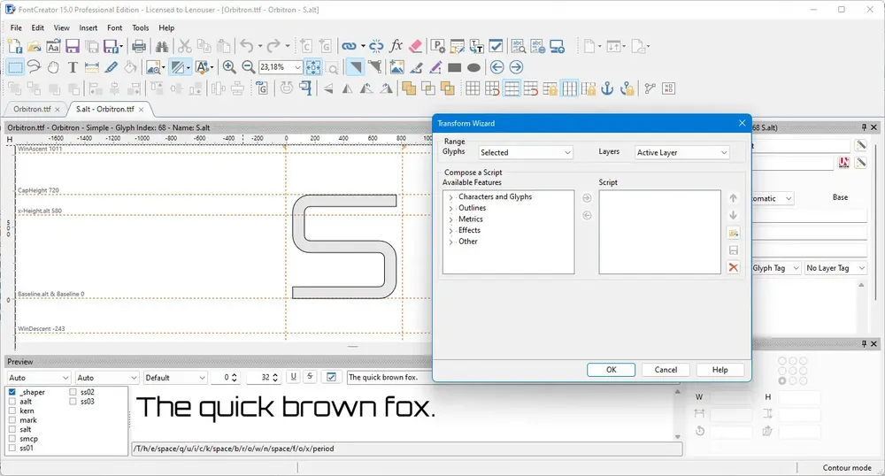Click OK in Transform Wizard
The image size is (885, 476).
(612, 370)
